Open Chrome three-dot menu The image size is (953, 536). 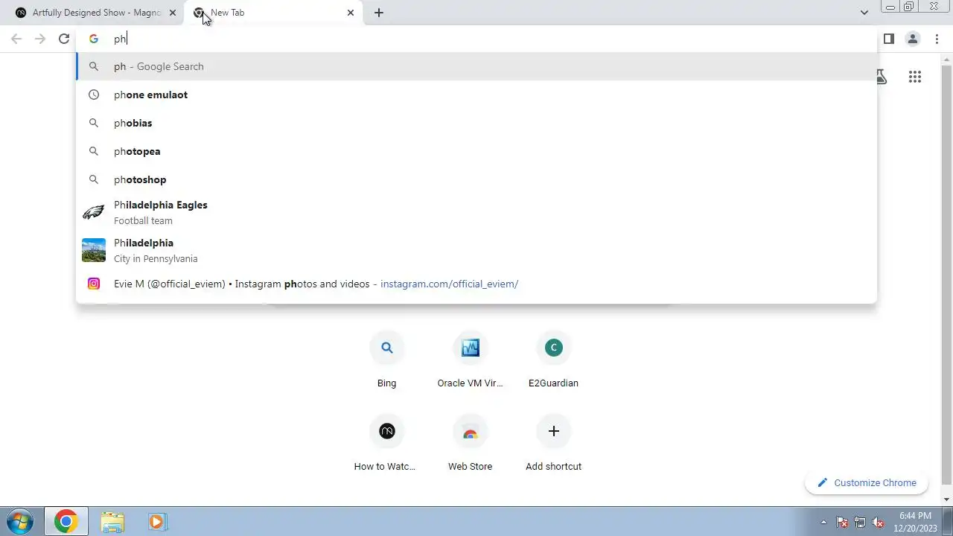pos(937,39)
